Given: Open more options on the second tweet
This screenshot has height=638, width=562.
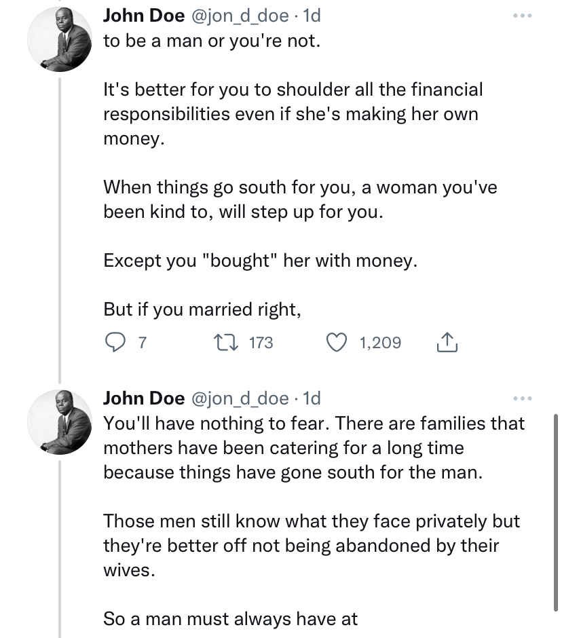Looking at the screenshot, I should coord(520,398).
